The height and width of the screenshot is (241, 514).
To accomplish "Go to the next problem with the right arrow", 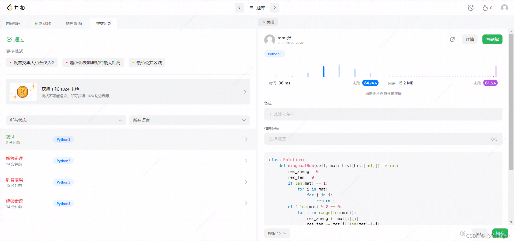I will (x=274, y=8).
